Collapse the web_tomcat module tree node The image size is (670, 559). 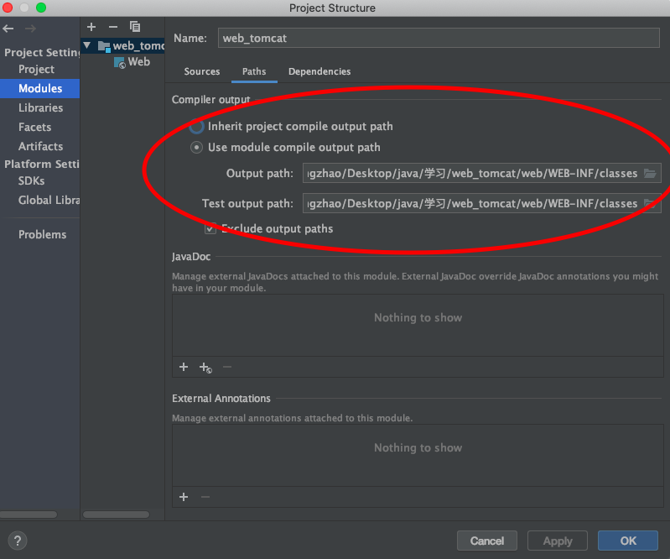87,45
